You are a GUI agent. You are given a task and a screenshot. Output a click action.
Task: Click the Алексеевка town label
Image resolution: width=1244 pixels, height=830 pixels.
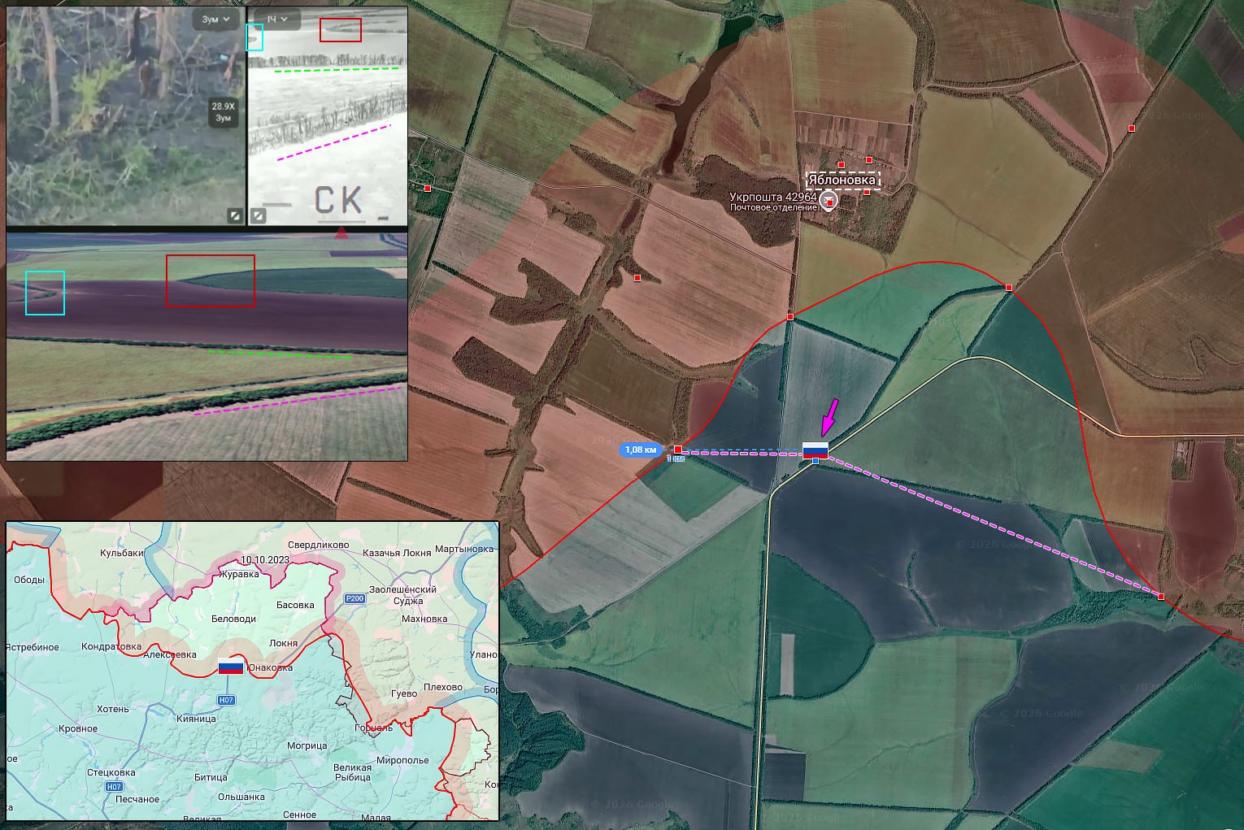coord(169,654)
